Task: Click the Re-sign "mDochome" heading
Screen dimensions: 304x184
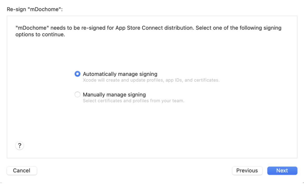Action: click(x=35, y=9)
